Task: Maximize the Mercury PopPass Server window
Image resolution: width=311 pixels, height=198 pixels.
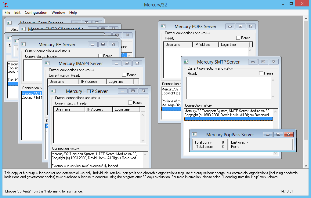Action: [x=278, y=134]
